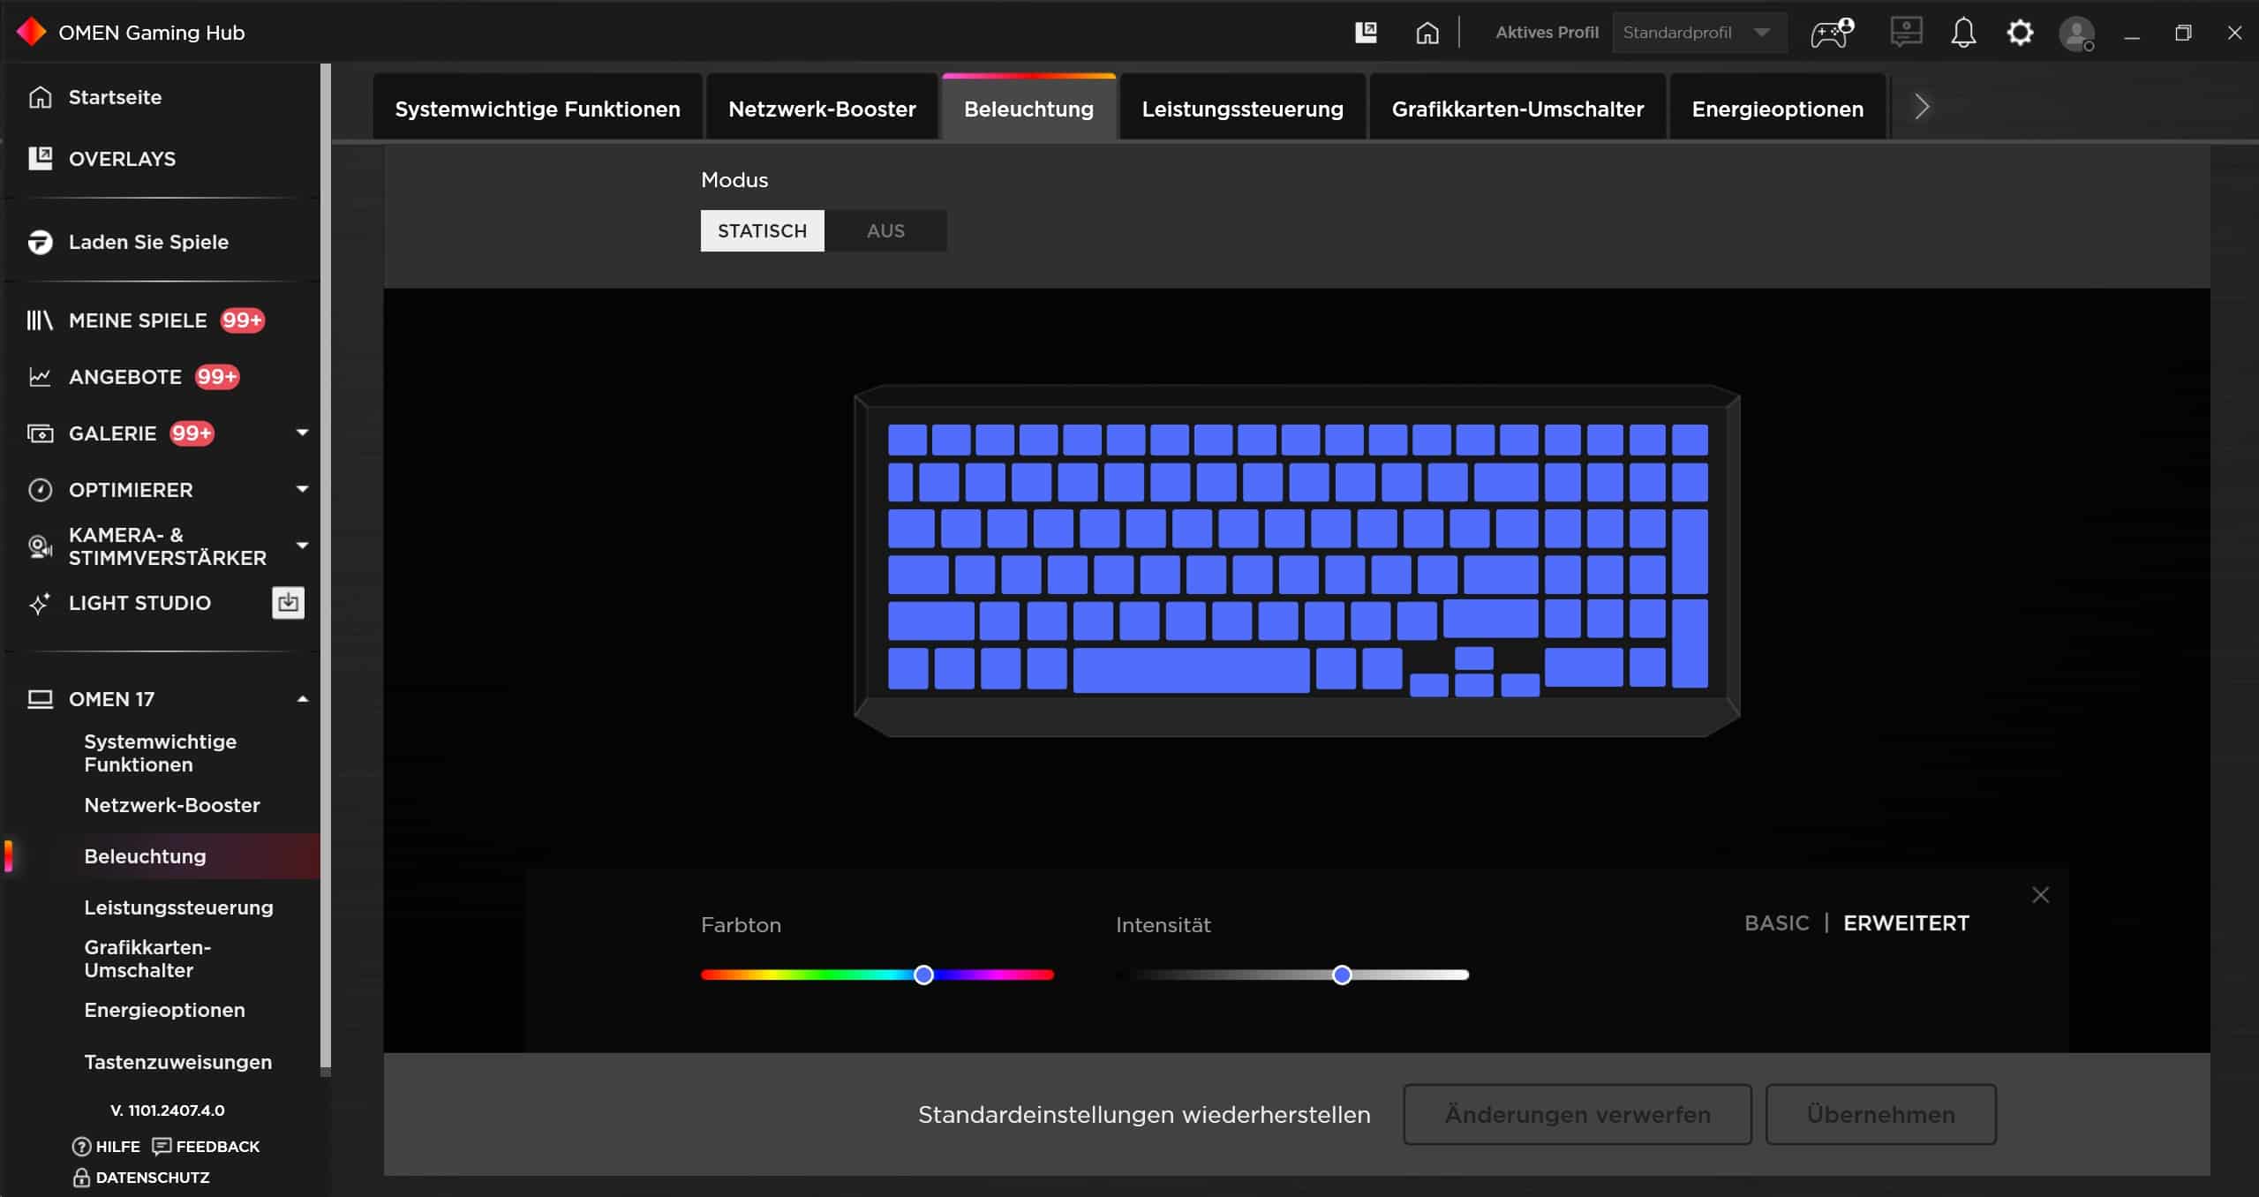Viewport: 2259px width, 1197px height.
Task: Open the Netzwerk-Booster tab
Action: 821,109
